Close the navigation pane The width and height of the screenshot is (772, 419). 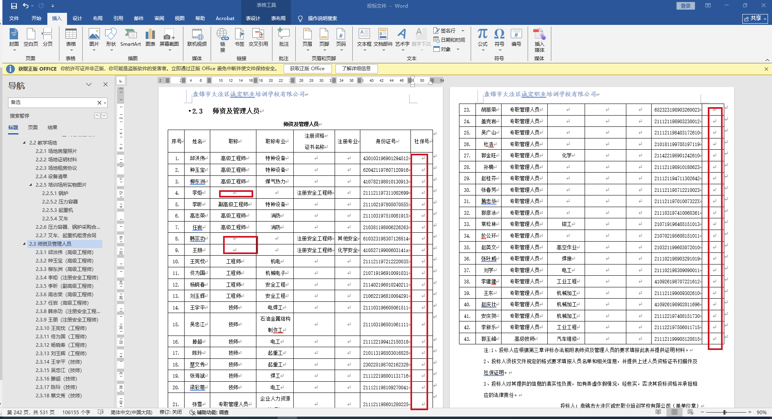click(x=106, y=84)
